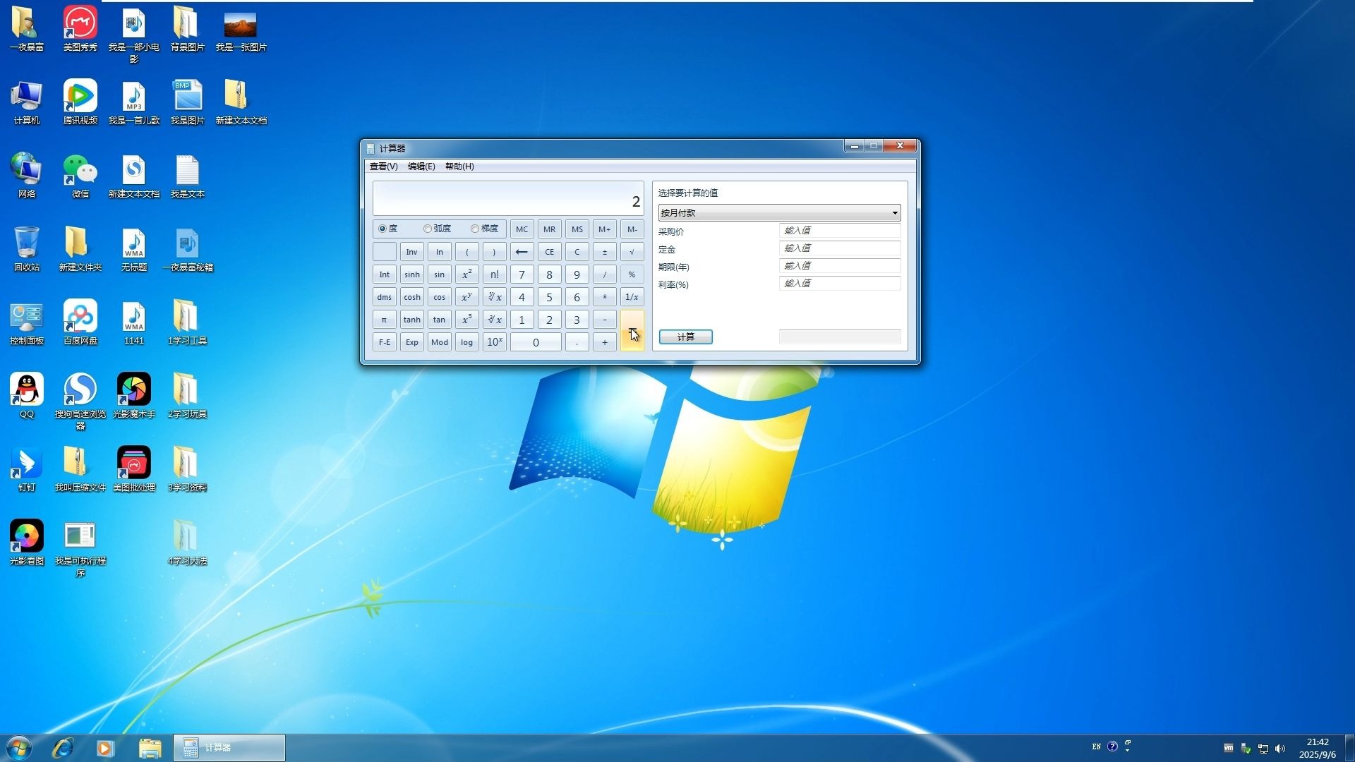The height and width of the screenshot is (762, 1355).
Task: Open the 编辑(E) menu
Action: [421, 167]
